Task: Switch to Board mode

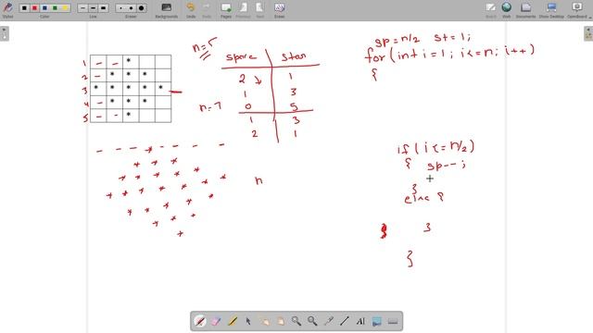Action: pos(491,10)
